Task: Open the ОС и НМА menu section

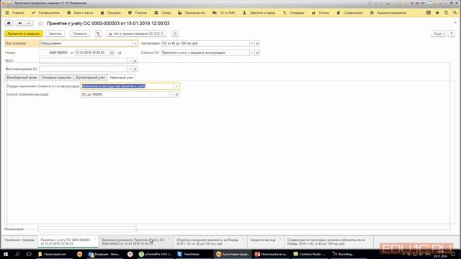Action: [x=224, y=13]
